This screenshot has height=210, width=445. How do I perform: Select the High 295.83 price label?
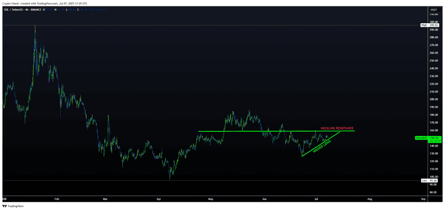point(430,25)
